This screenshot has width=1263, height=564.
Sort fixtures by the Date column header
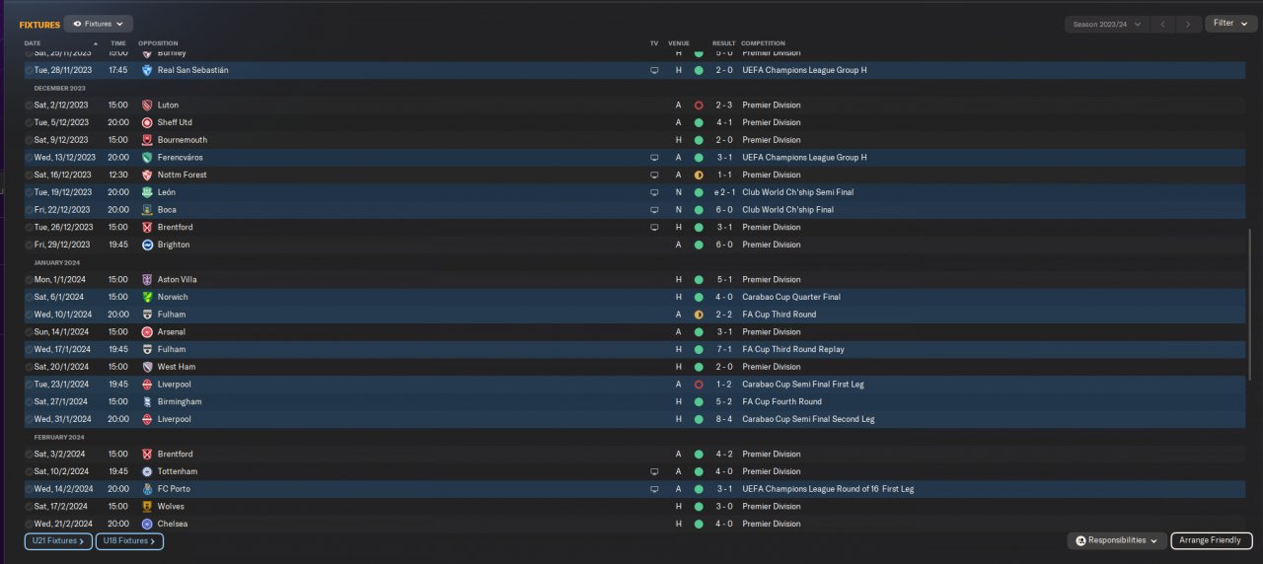(x=34, y=43)
